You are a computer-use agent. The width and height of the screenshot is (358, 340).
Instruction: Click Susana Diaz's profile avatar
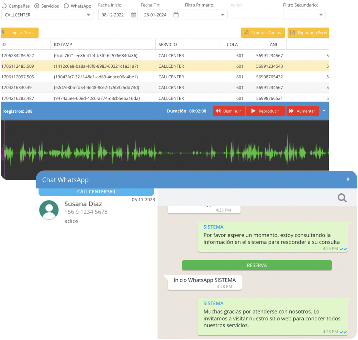tap(49, 209)
